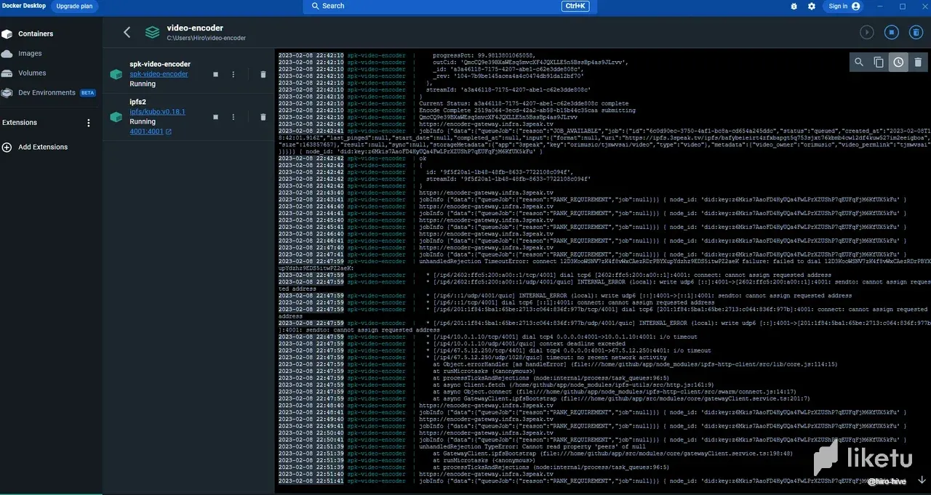Click the C:\Users\Hiro\video-encoder path
Viewport: 931px width, 495px height.
206,38
